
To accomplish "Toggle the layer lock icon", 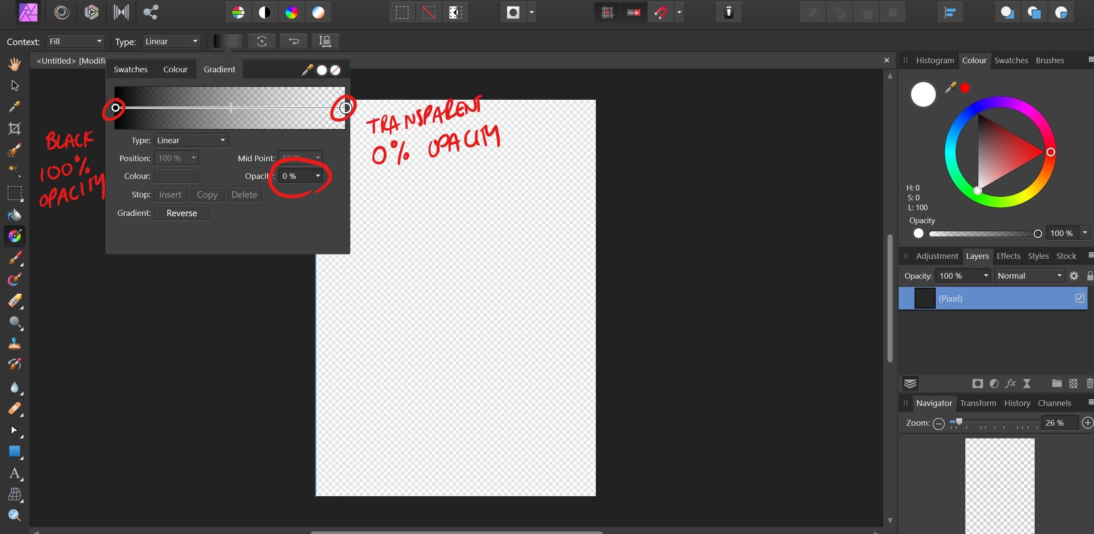I will pos(1089,276).
